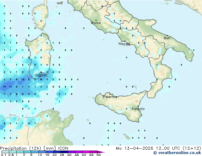Click the legend label 50
Screen dimensions: 202x156
click(98, 155)
